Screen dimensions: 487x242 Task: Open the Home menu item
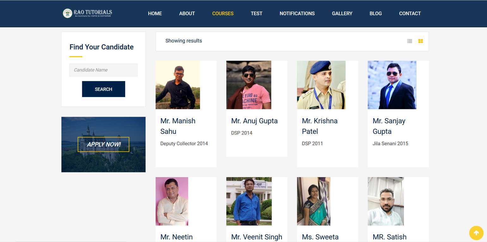point(155,14)
